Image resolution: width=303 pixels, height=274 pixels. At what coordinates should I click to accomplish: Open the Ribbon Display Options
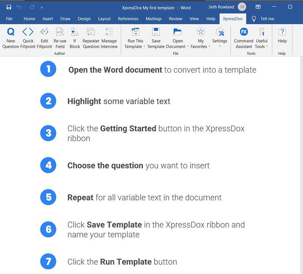[258, 7]
